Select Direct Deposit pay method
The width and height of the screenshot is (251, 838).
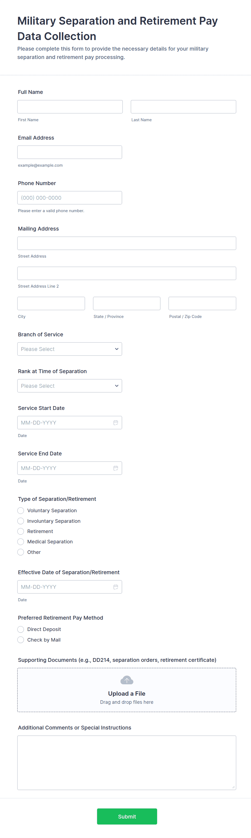(x=21, y=629)
